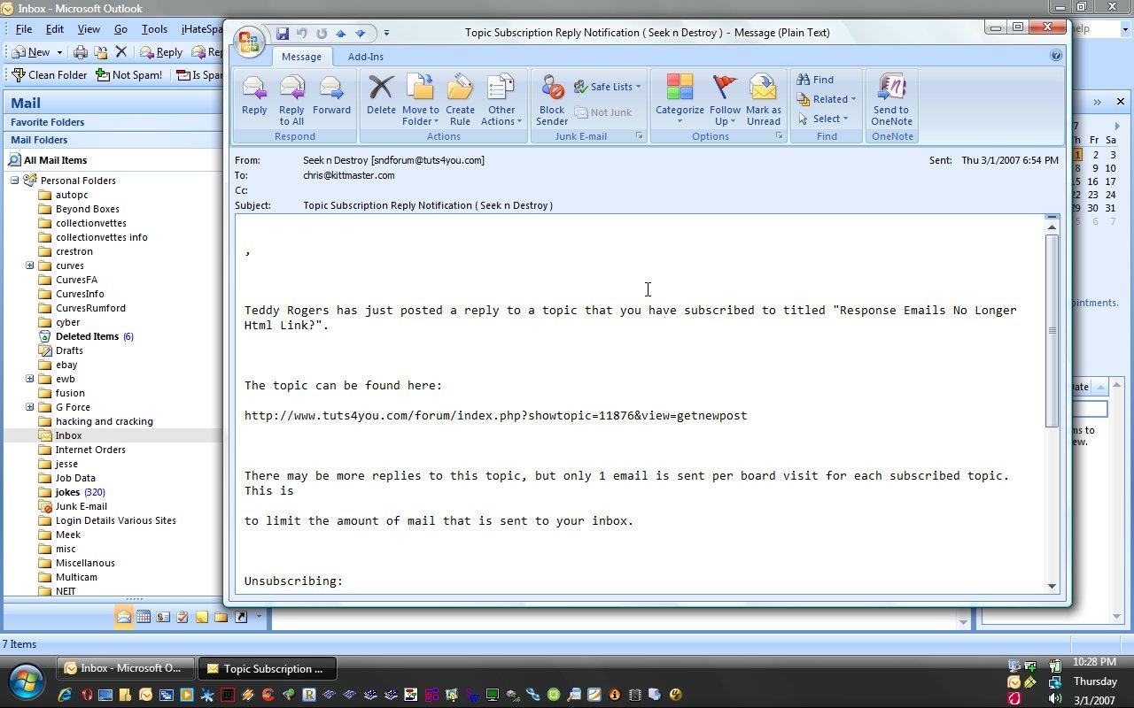Print icon in Outlook main toolbar

pyautogui.click(x=81, y=52)
